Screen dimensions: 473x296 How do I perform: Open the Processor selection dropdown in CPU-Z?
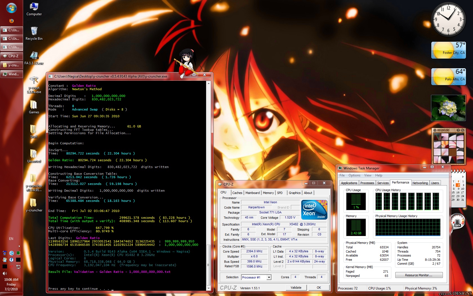pos(269,277)
